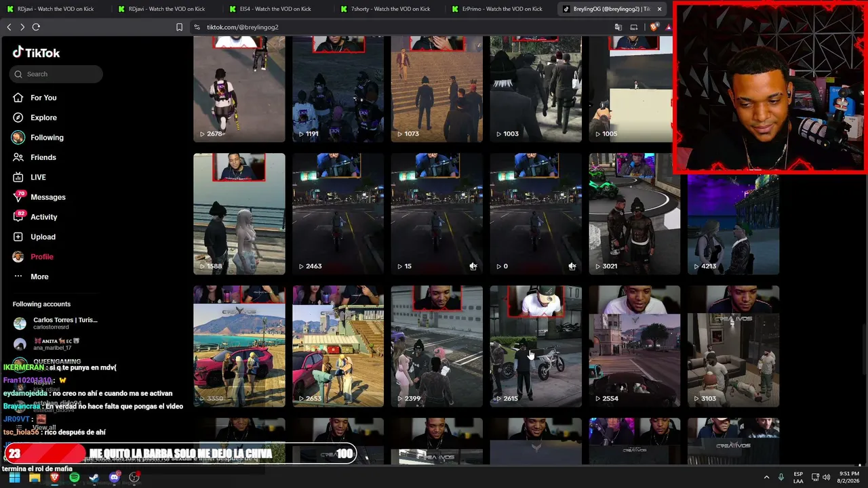Play the video with 2399 views

437,346
